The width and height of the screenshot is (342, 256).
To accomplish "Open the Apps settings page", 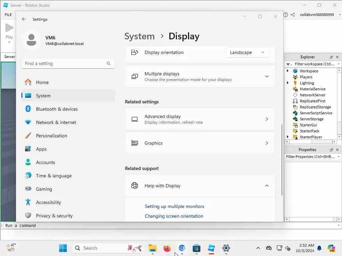I will pos(68,149).
